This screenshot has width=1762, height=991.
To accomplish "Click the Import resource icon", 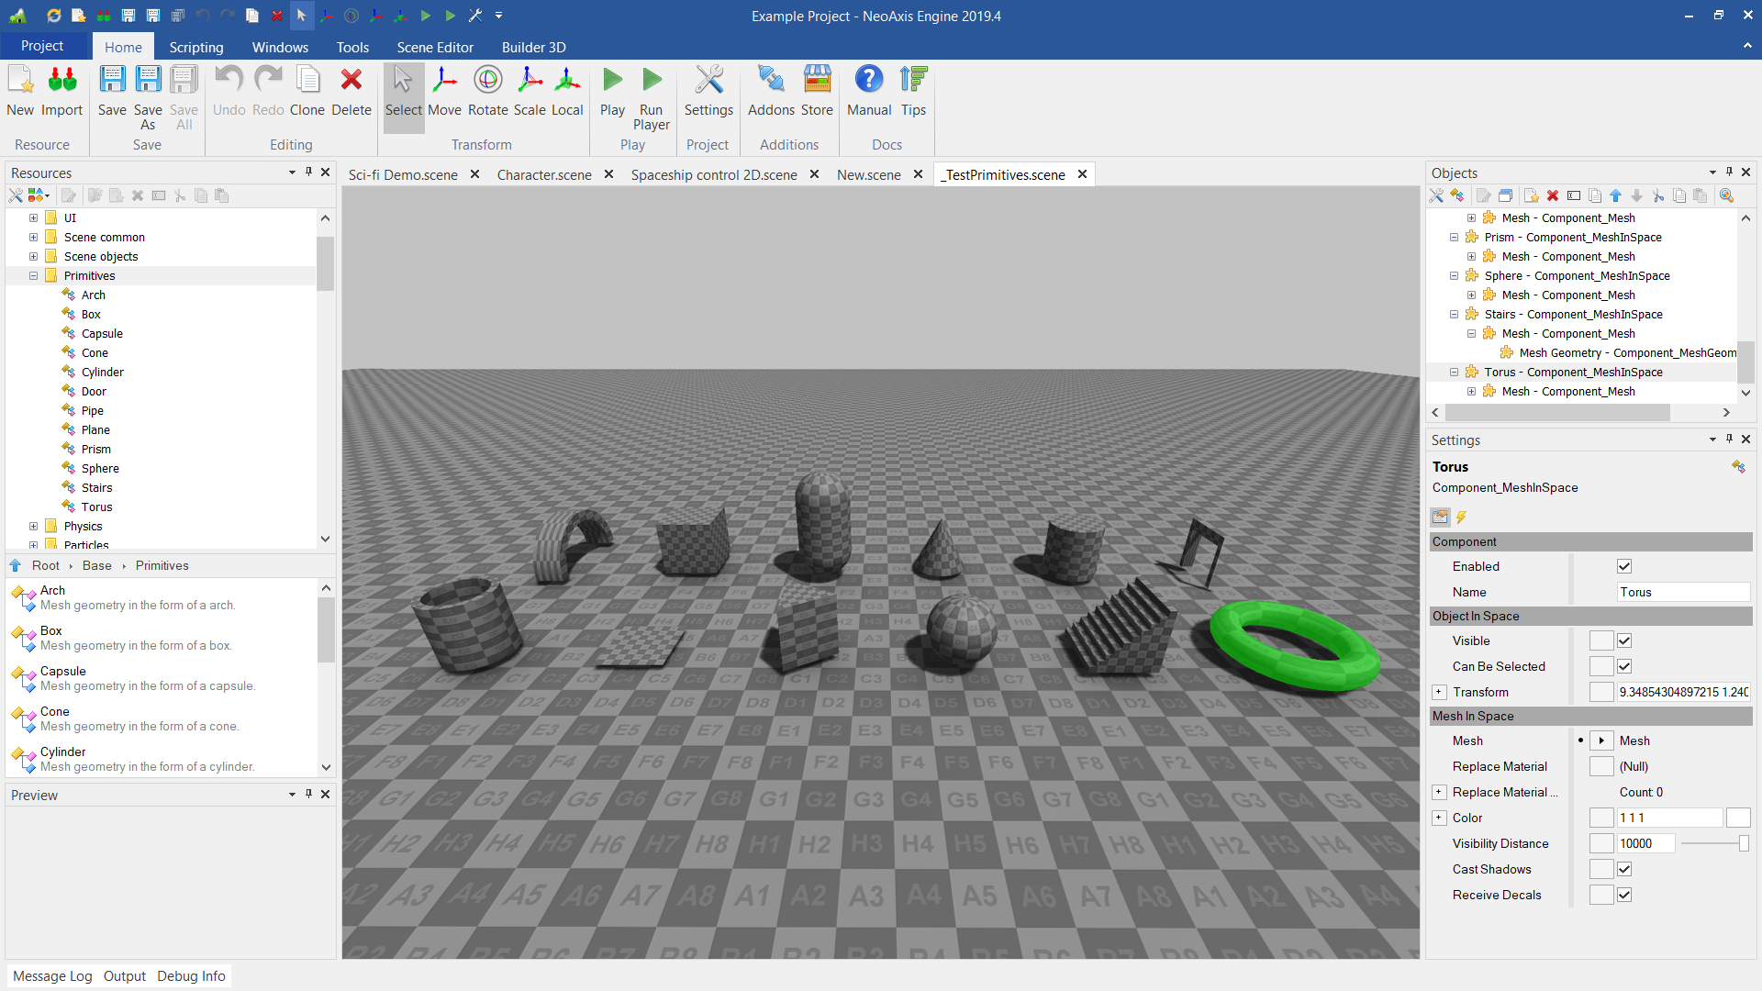I will pyautogui.click(x=61, y=81).
